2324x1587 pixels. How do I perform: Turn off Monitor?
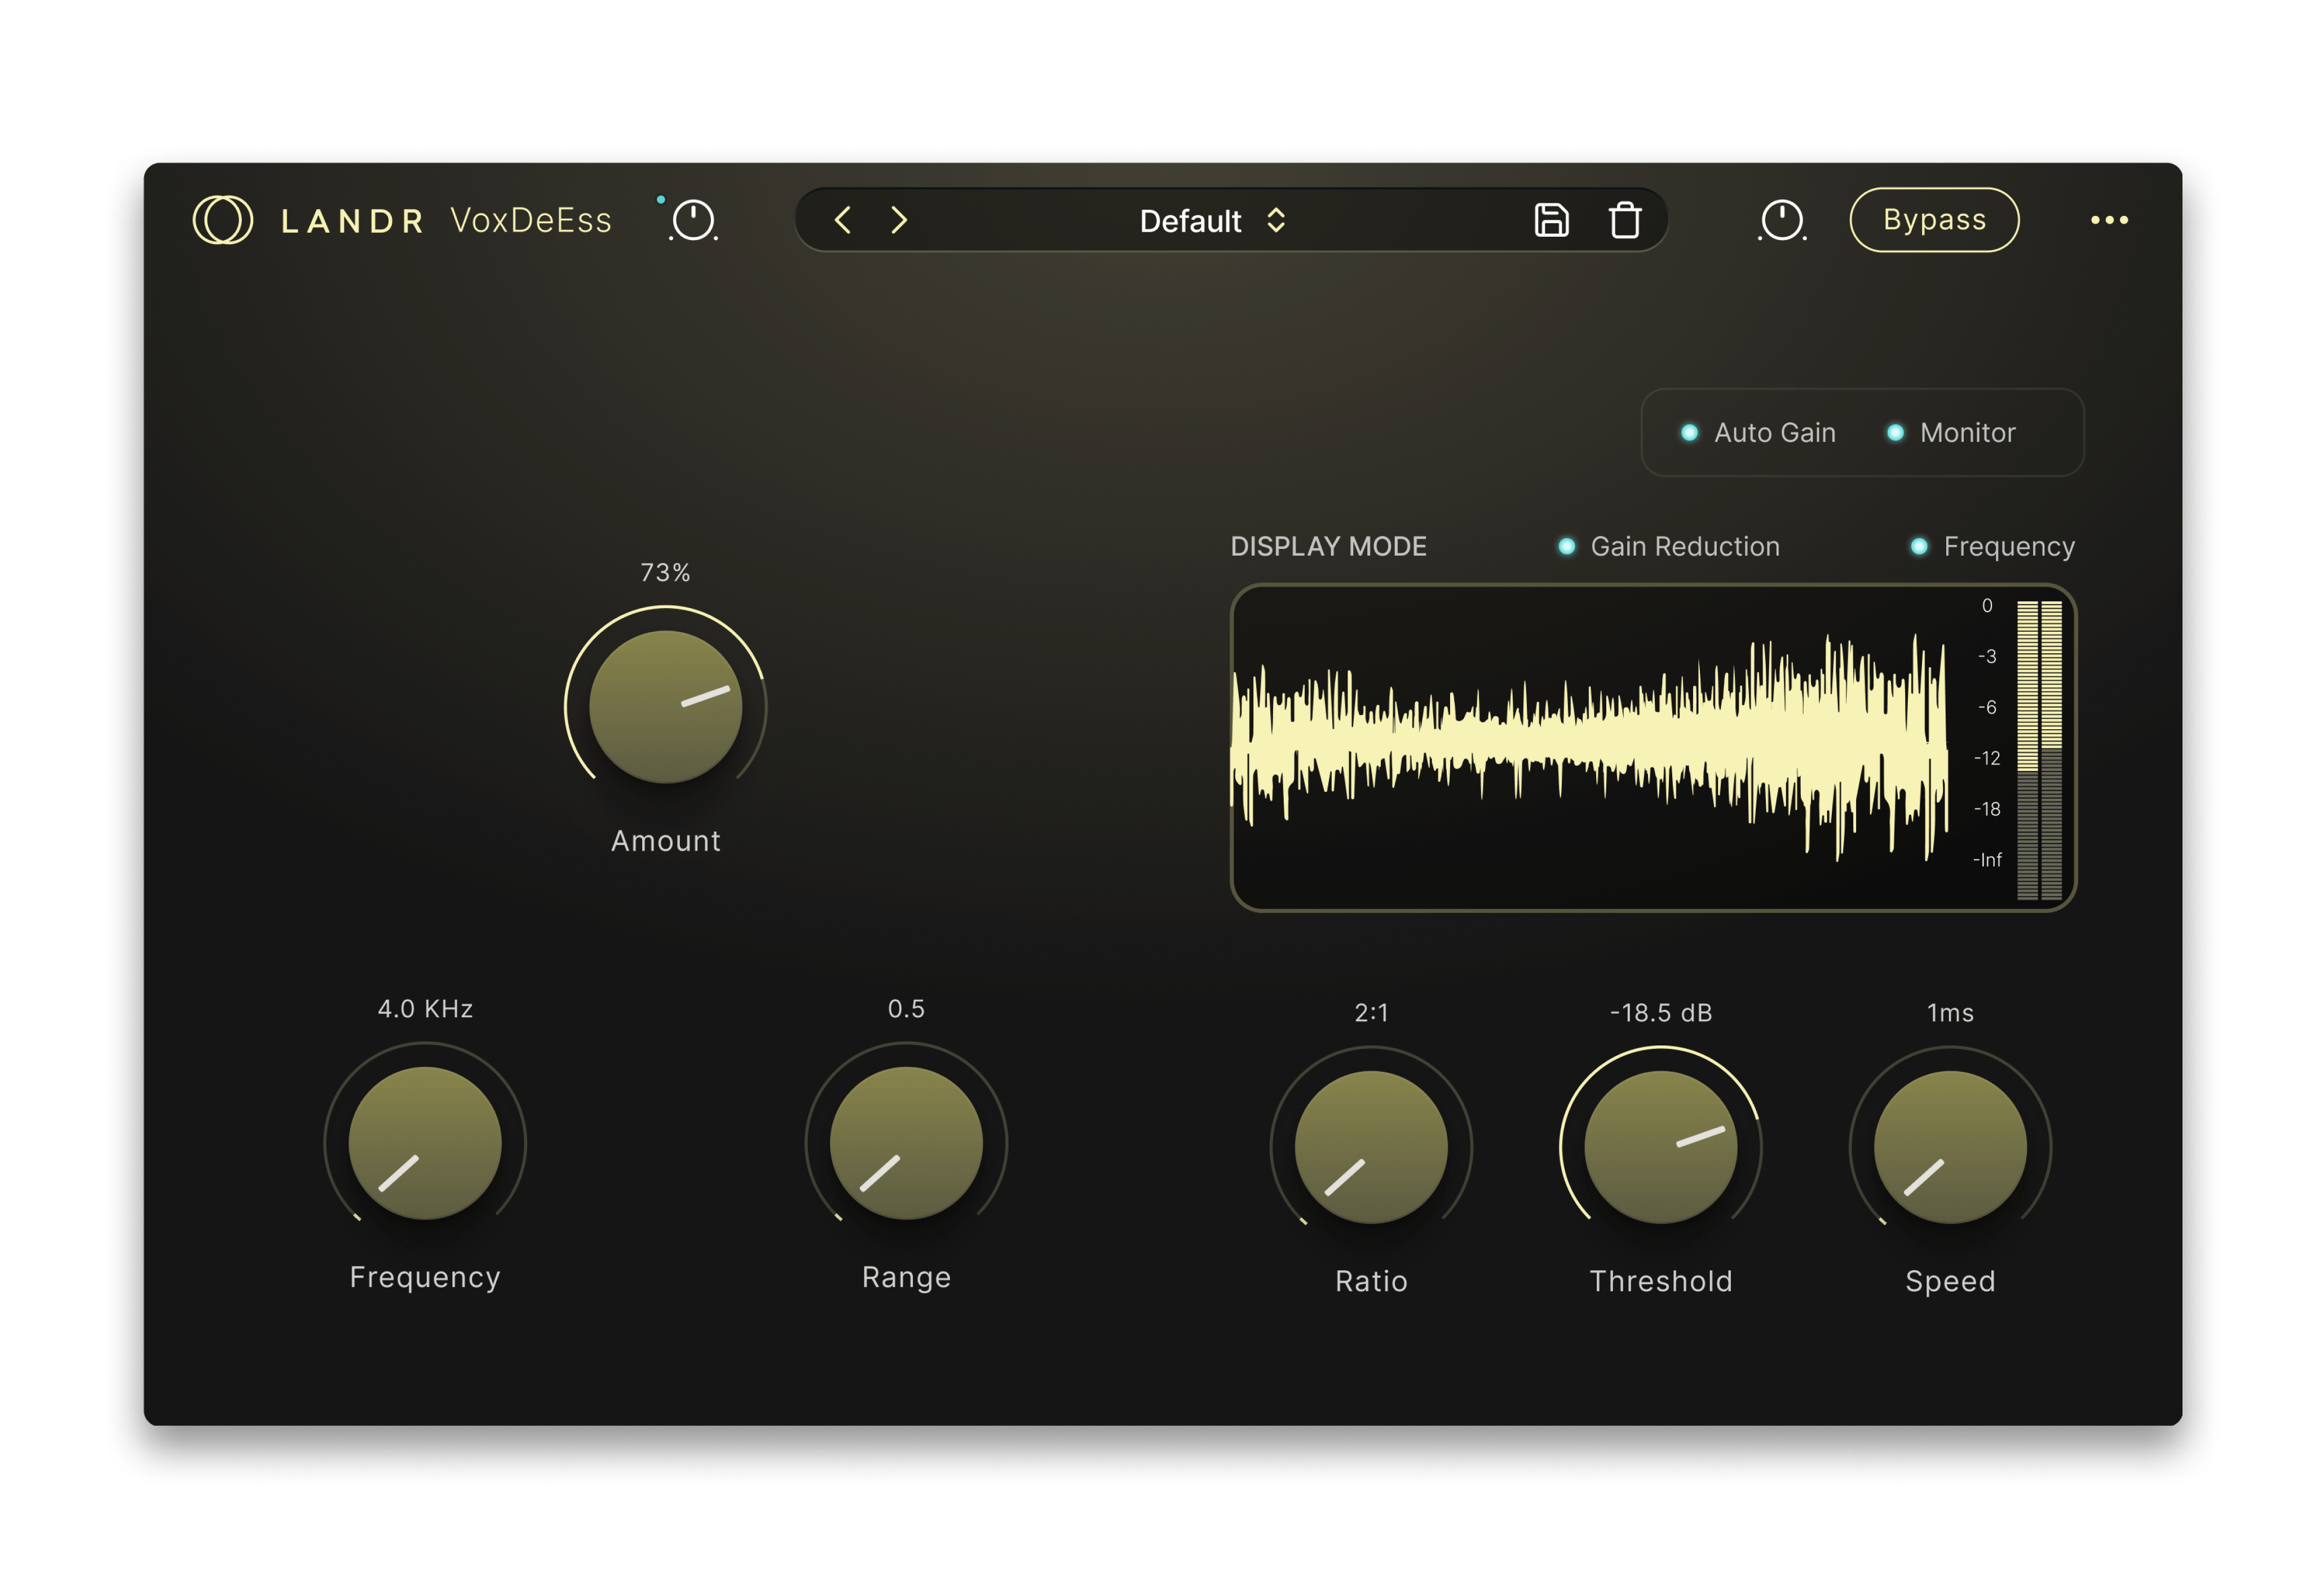1896,433
